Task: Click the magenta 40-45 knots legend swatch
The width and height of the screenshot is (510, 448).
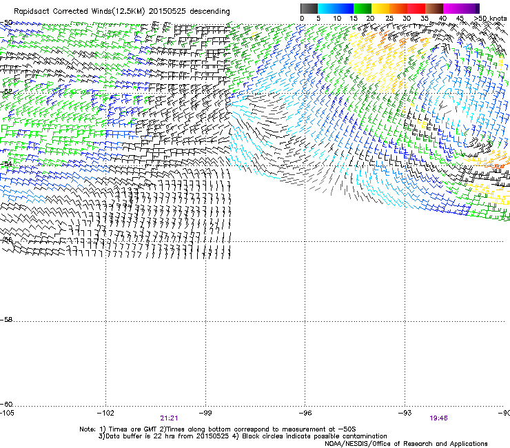Action: [452, 8]
